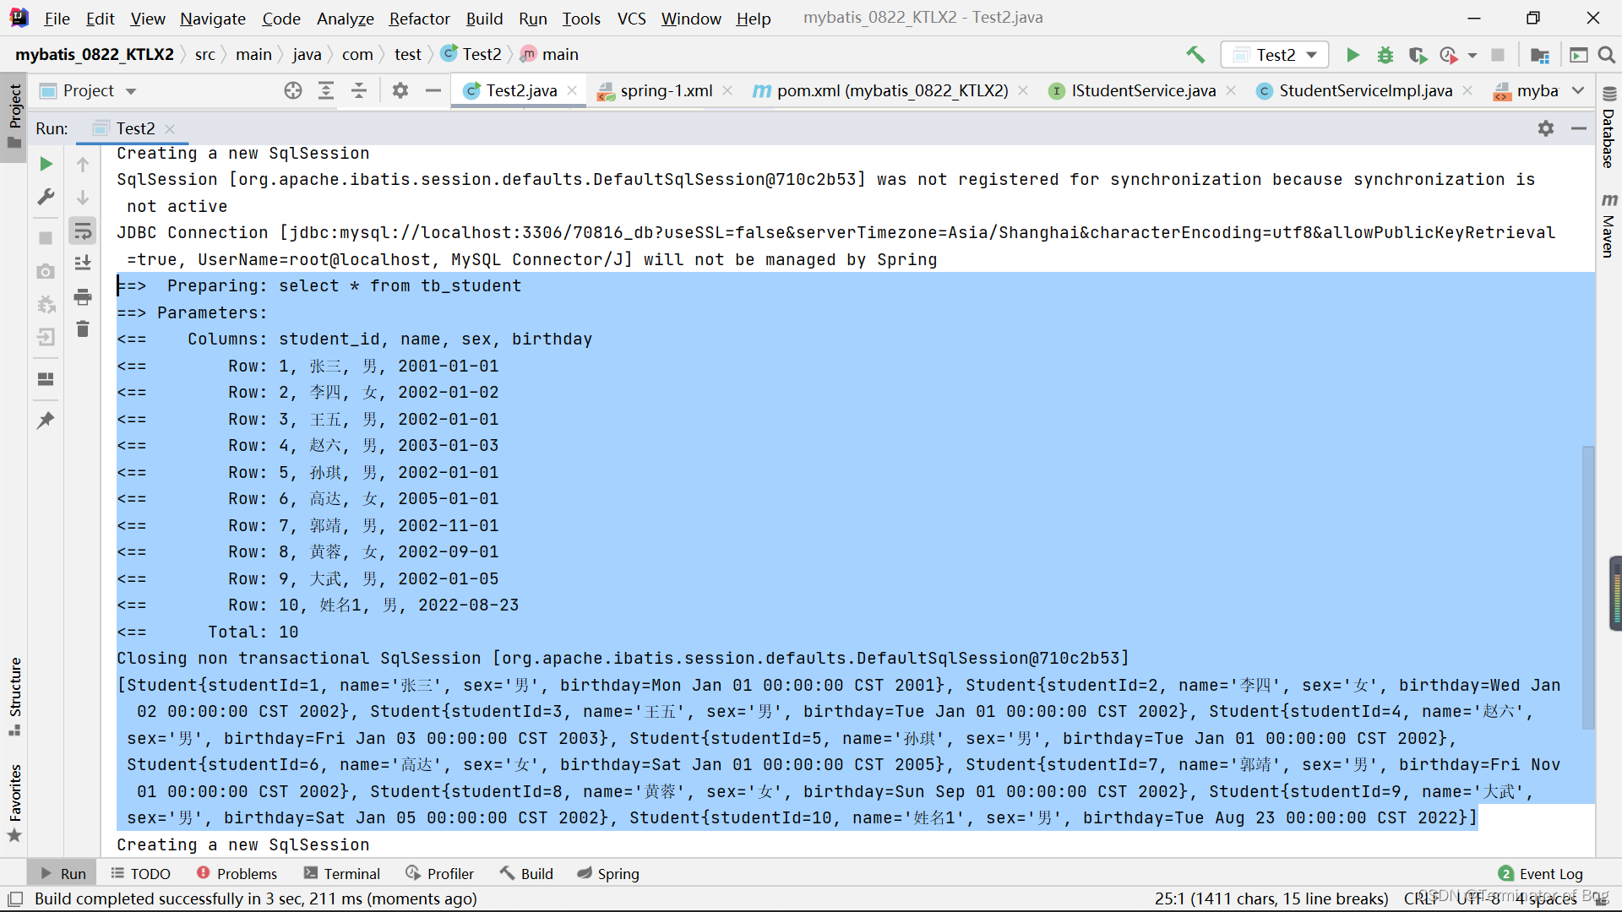
Task: Click the Build tab in bottom panel
Action: [x=536, y=873]
